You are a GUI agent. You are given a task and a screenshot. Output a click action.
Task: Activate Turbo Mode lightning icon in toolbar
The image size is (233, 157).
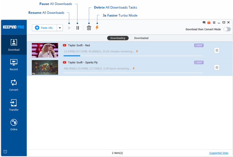97,27
